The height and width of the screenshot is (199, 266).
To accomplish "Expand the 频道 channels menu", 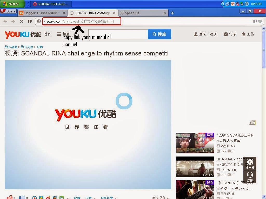I will (63, 34).
